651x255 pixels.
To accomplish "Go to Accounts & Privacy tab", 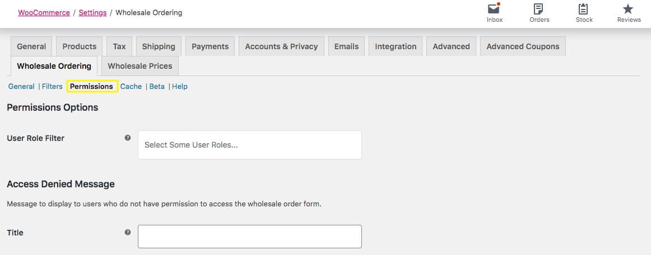I will pyautogui.click(x=281, y=46).
